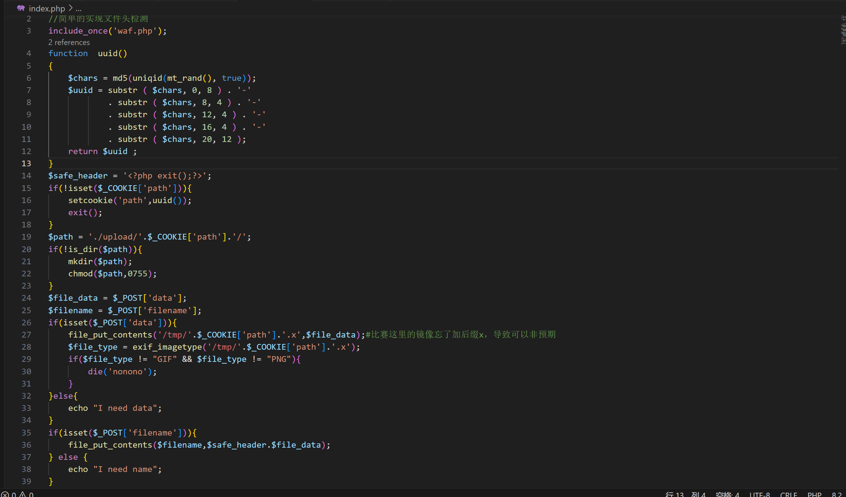The height and width of the screenshot is (497, 846).
Task: Click the Chinese comment on line 2
Action: [98, 19]
